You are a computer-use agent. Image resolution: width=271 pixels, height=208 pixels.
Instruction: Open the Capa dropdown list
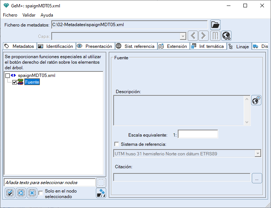point(183,36)
